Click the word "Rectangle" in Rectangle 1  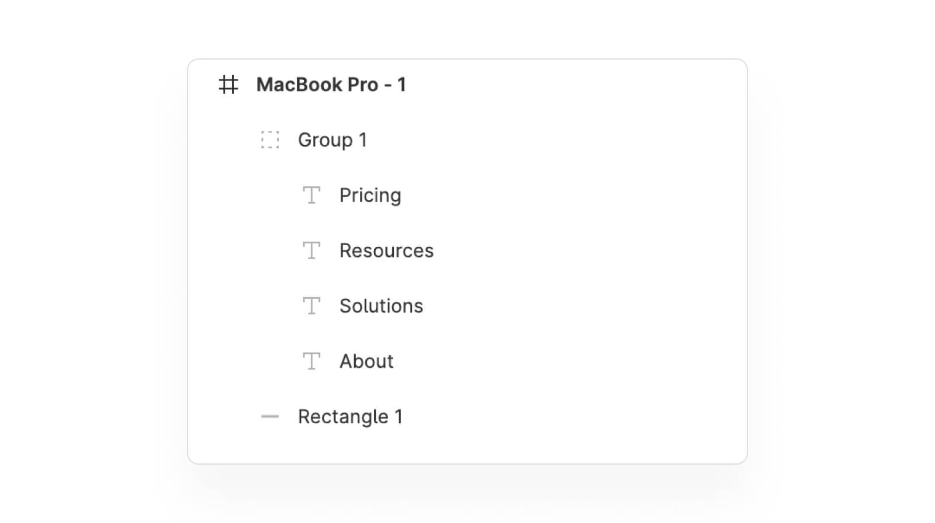[343, 417]
